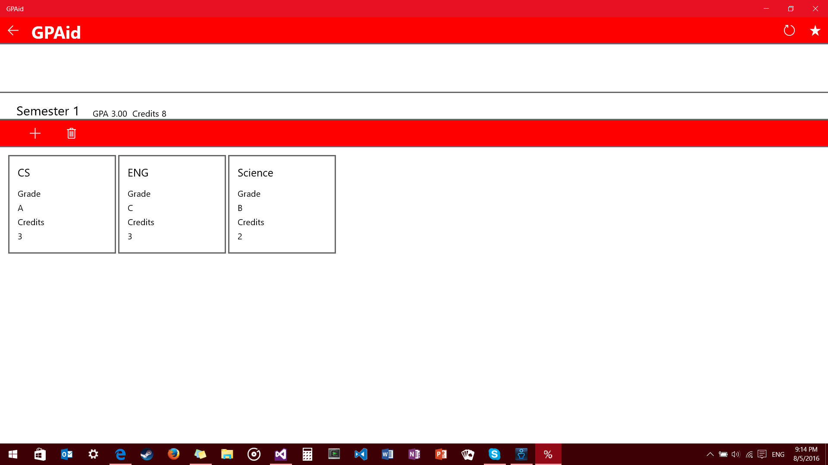Click the Semester 1 heading
The height and width of the screenshot is (465, 828).
tap(48, 111)
